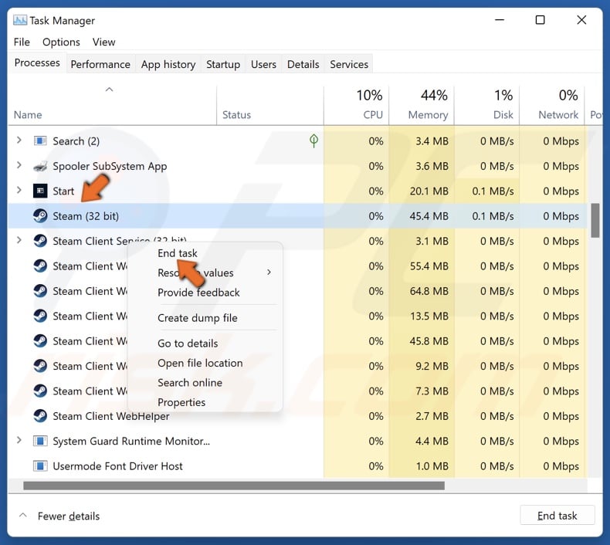Switch to the Processes tab
The image size is (610, 545).
coord(37,63)
